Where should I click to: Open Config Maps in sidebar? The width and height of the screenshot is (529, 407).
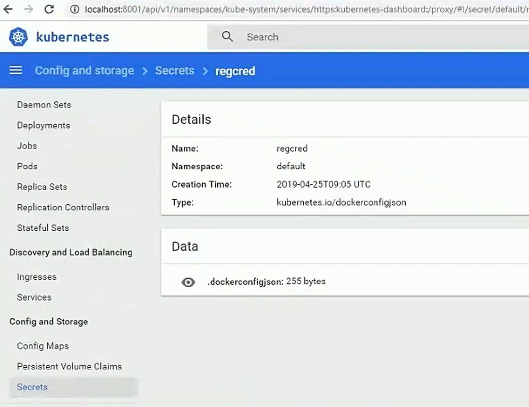[x=43, y=346]
